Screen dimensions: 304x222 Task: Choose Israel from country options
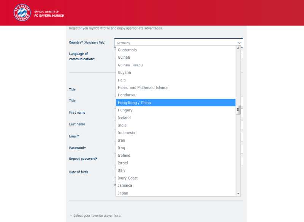[176, 163]
